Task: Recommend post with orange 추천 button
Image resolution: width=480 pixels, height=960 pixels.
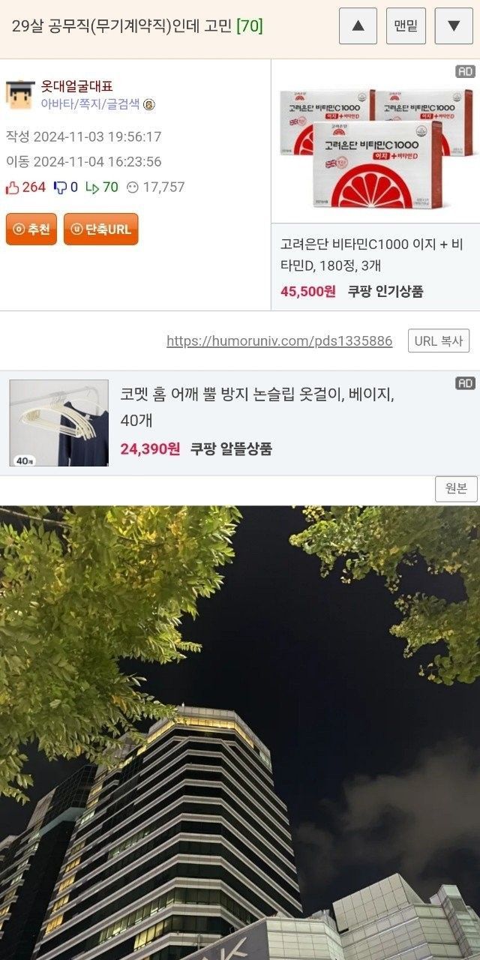Action: coord(31,229)
